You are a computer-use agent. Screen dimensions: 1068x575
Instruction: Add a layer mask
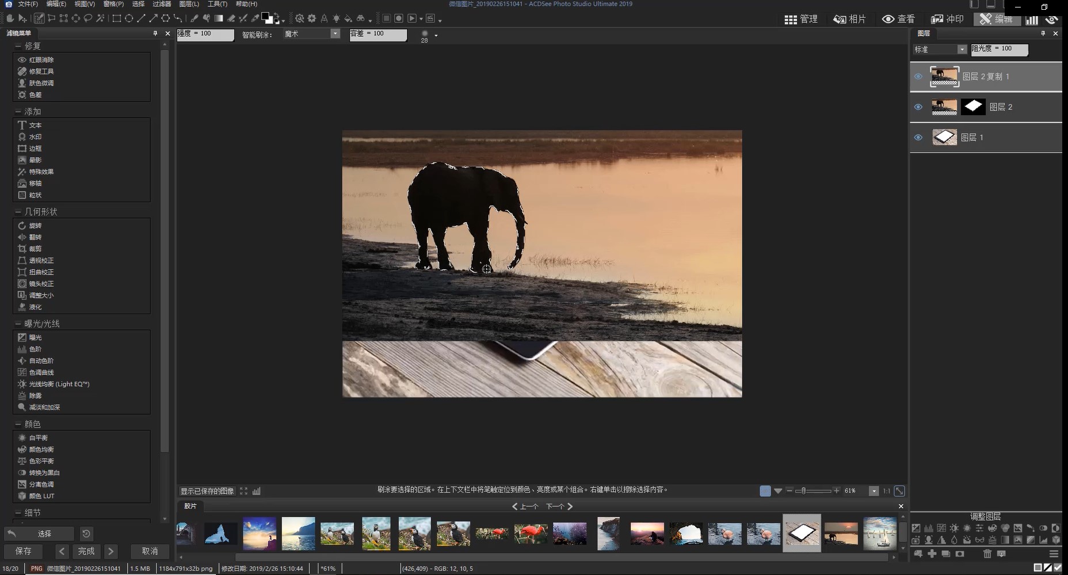click(960, 554)
